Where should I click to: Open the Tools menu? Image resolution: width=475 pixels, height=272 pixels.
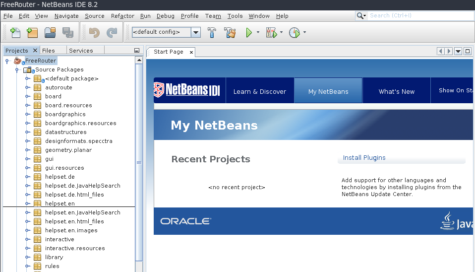click(235, 16)
